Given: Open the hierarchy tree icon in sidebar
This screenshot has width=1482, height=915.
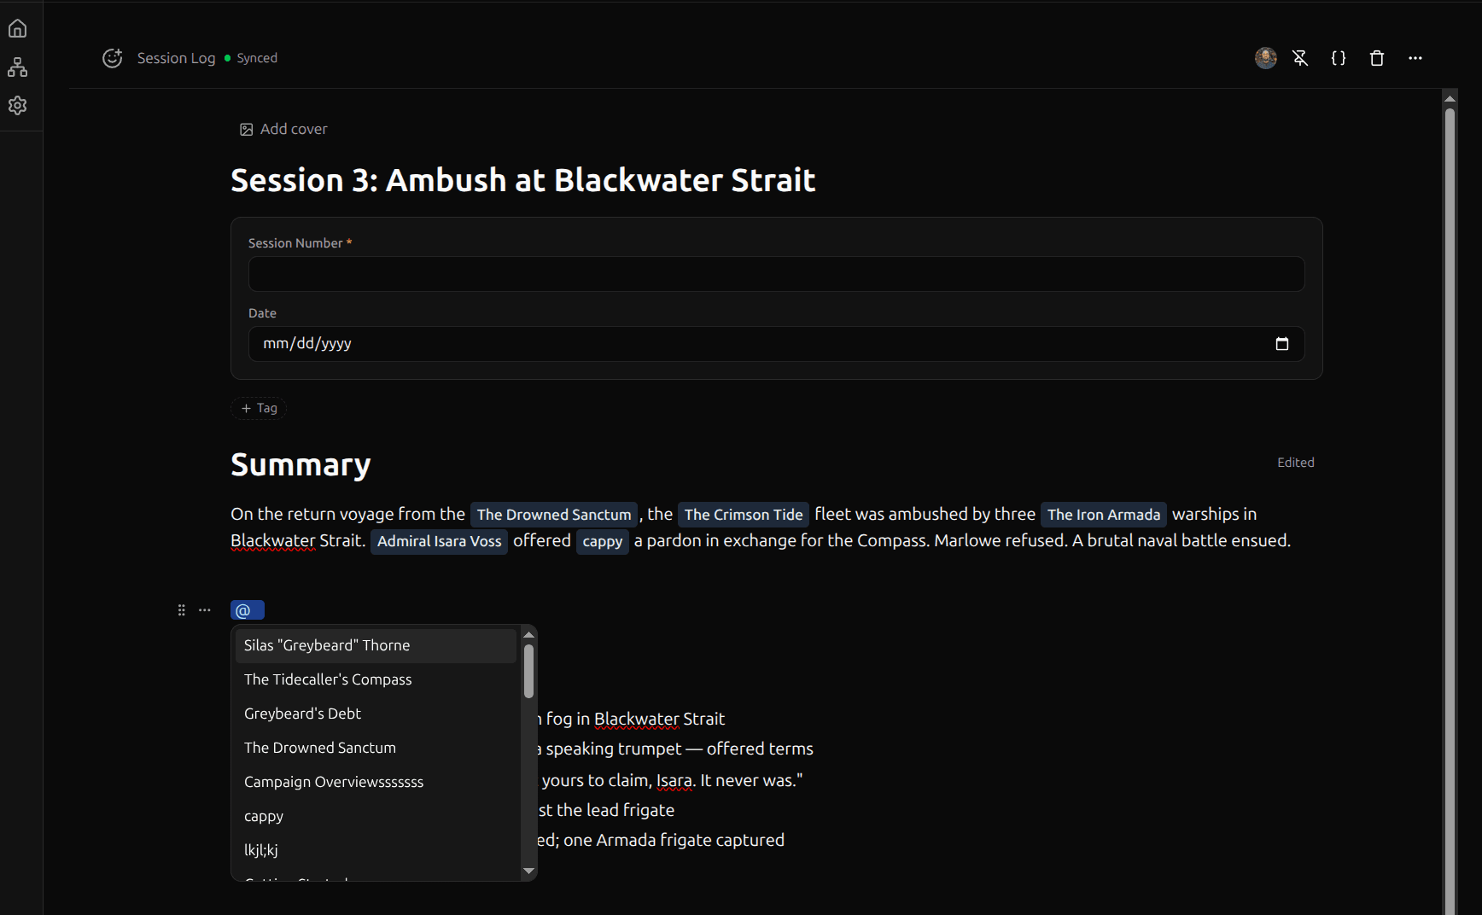Looking at the screenshot, I should pyautogui.click(x=17, y=67).
